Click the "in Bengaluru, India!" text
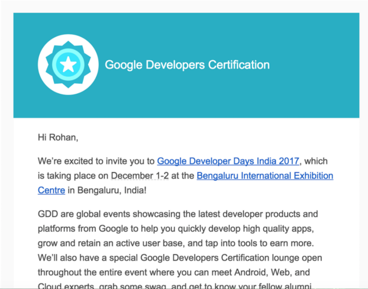Viewport: 368px width, 289px height. pyautogui.click(x=107, y=190)
